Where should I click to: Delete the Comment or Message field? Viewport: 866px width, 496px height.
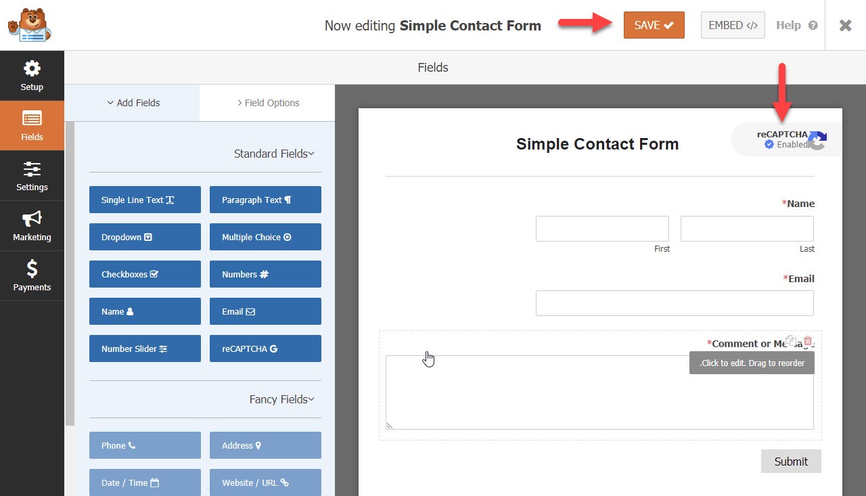pyautogui.click(x=808, y=341)
